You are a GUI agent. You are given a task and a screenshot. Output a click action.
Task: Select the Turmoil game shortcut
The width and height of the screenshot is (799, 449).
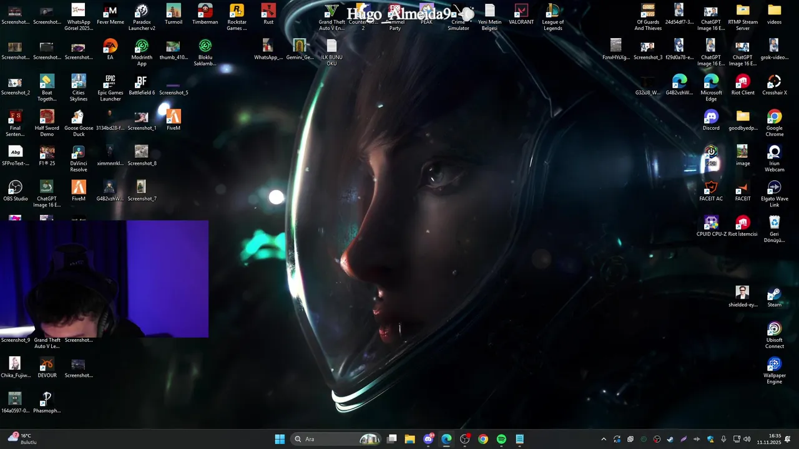(x=174, y=16)
